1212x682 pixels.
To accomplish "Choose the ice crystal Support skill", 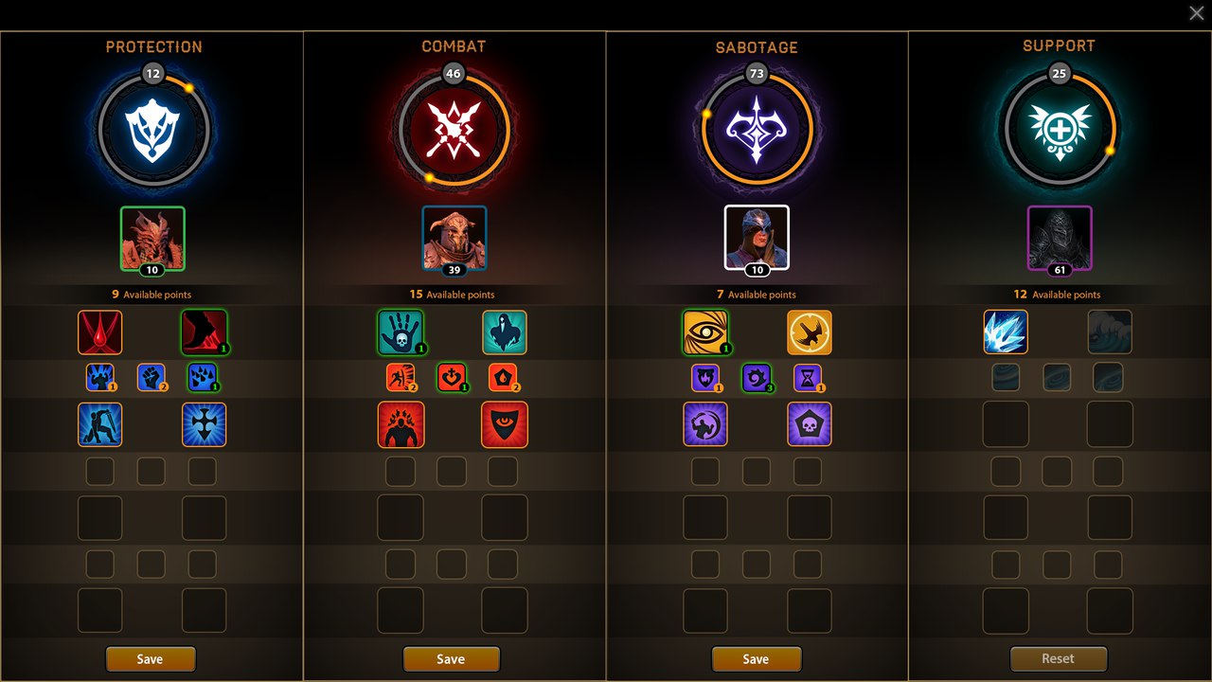I will (1006, 332).
